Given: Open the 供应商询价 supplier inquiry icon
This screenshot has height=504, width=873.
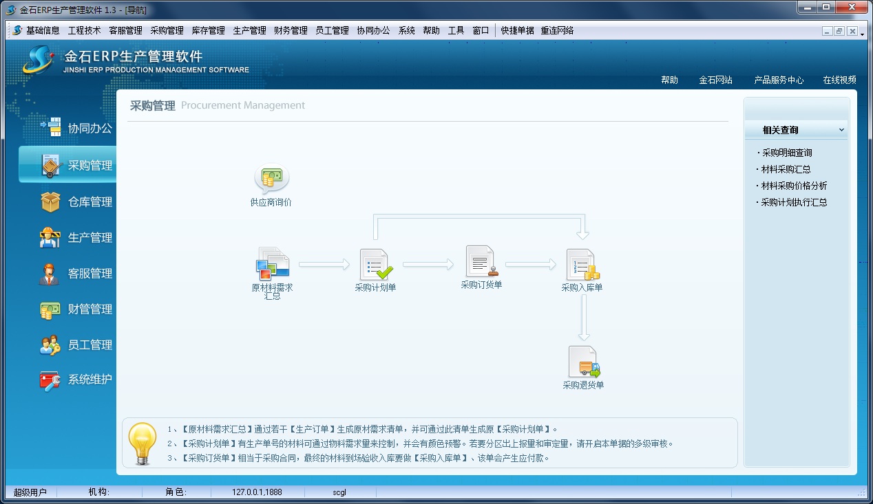Looking at the screenshot, I should [271, 179].
